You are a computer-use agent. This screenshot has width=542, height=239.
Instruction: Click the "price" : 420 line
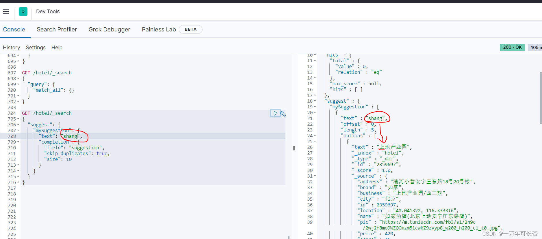pos(376,234)
